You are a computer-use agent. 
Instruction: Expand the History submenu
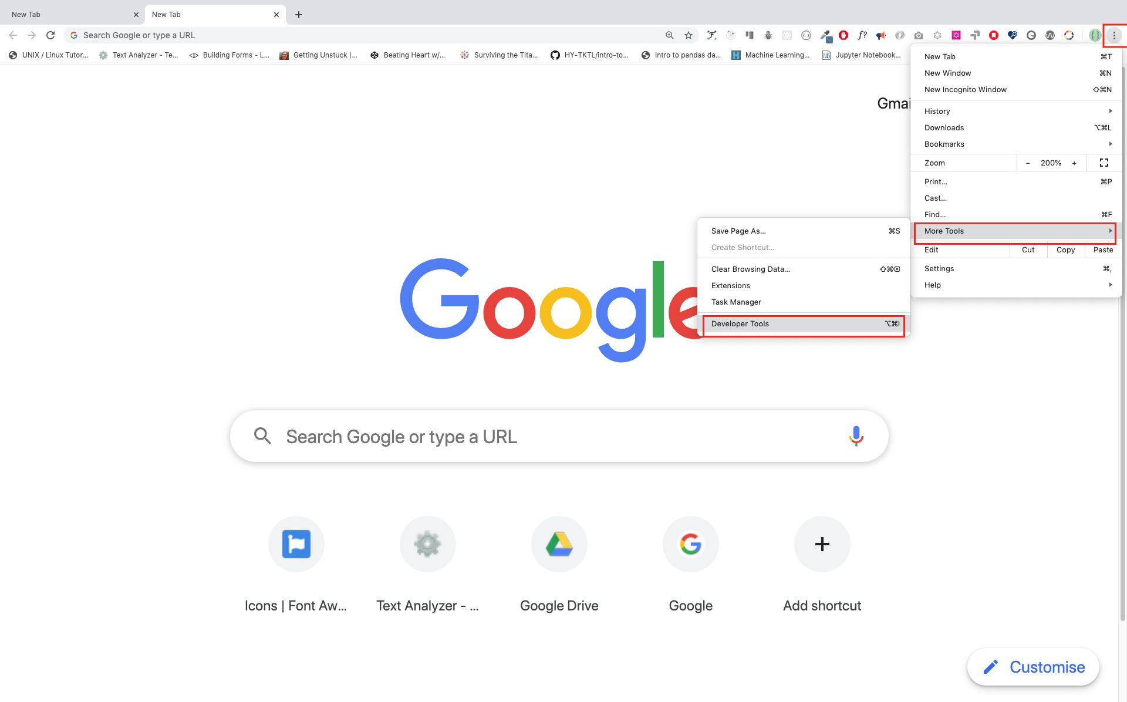1018,111
